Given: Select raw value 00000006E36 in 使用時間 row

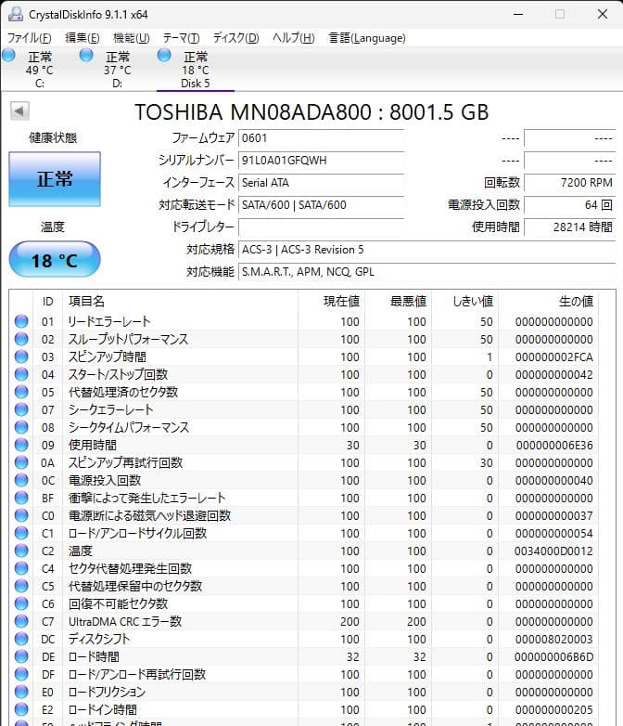Looking at the screenshot, I should pyautogui.click(x=554, y=445).
